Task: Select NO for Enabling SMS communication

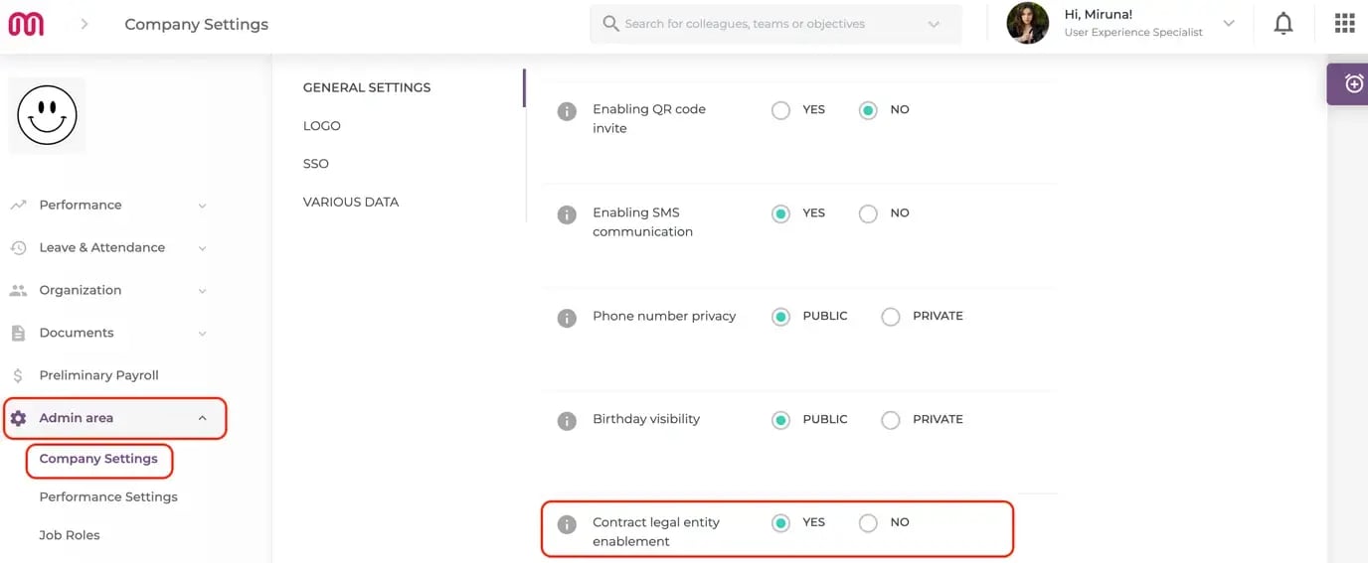Action: pyautogui.click(x=868, y=213)
